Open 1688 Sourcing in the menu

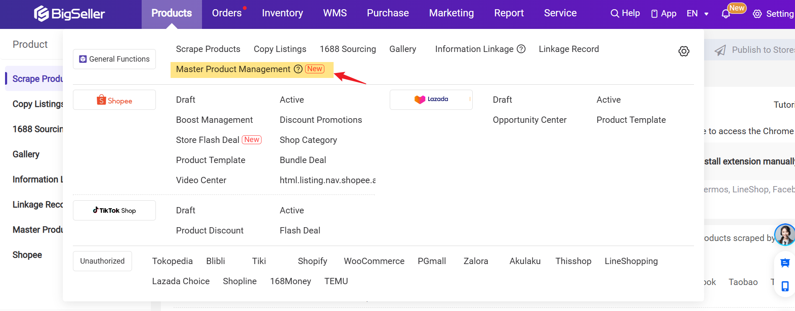click(348, 49)
